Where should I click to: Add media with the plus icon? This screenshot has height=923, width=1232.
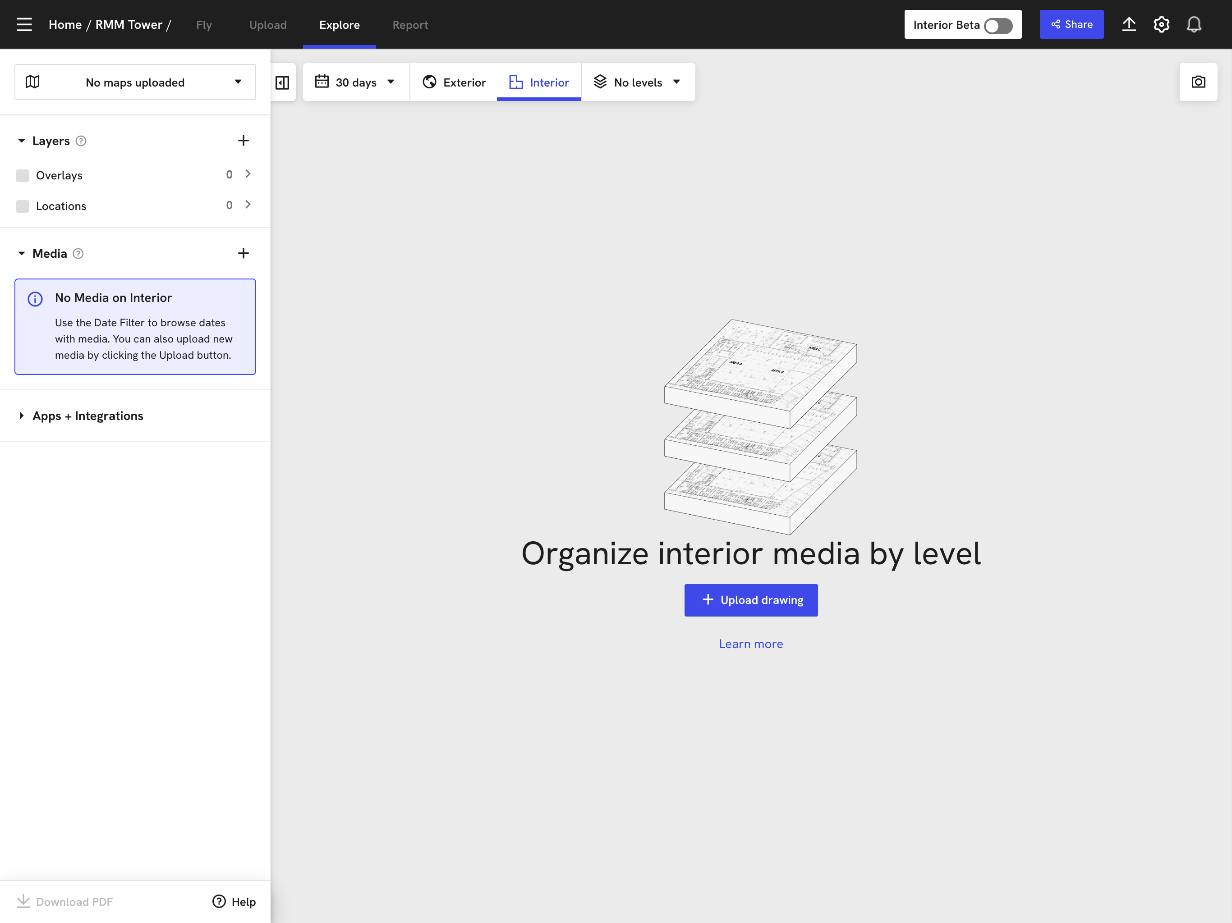click(x=244, y=253)
